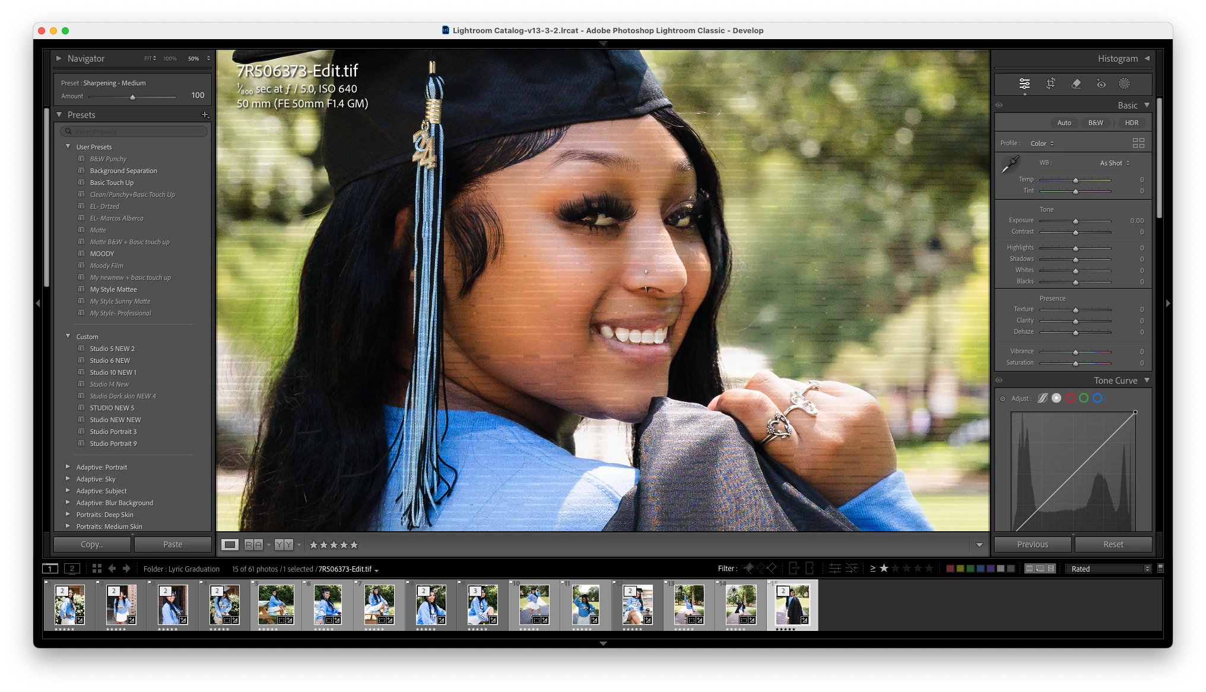Switch to Grid view from filmstrip bar
This screenshot has width=1206, height=692.
coord(97,568)
